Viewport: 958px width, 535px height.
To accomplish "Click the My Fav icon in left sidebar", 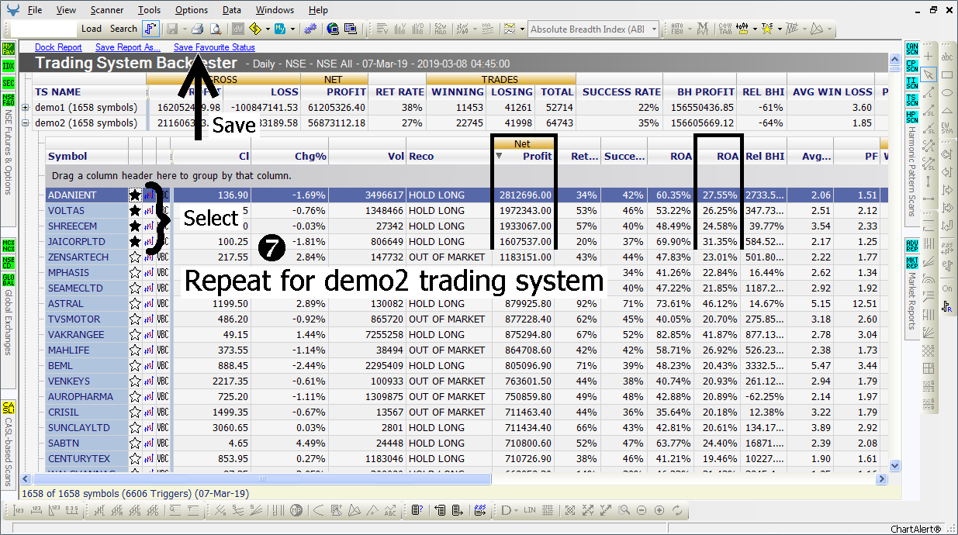I will (8, 49).
